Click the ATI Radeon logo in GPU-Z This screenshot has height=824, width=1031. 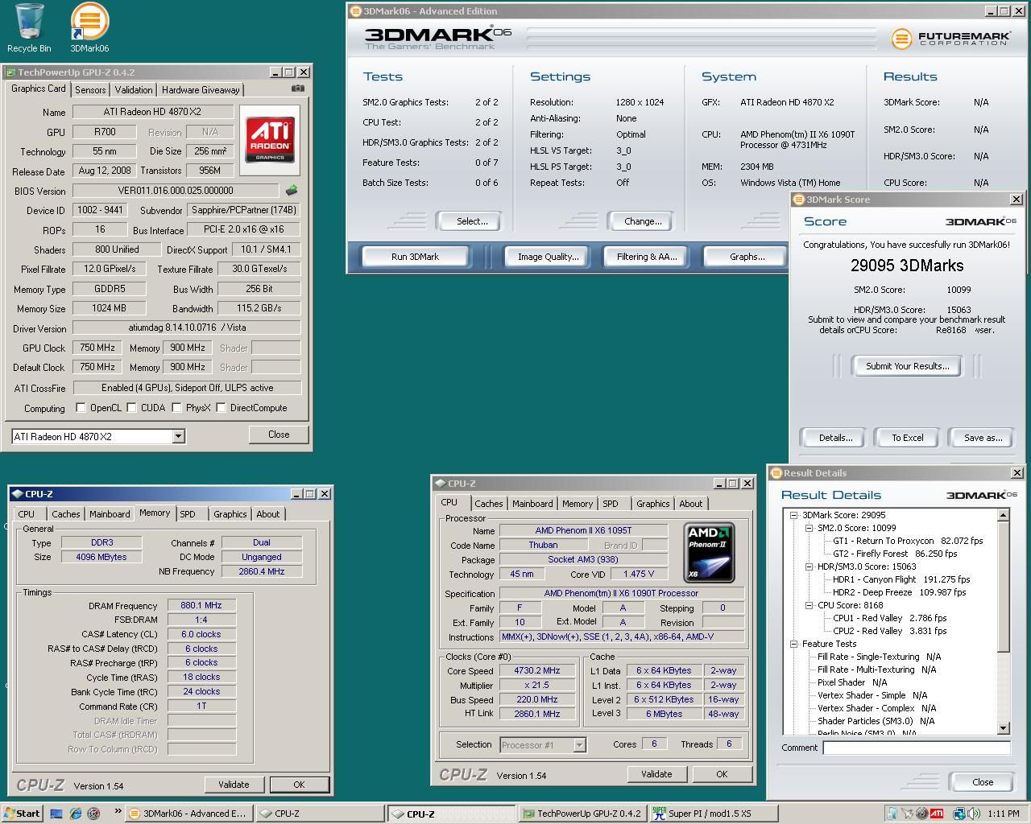coord(270,140)
